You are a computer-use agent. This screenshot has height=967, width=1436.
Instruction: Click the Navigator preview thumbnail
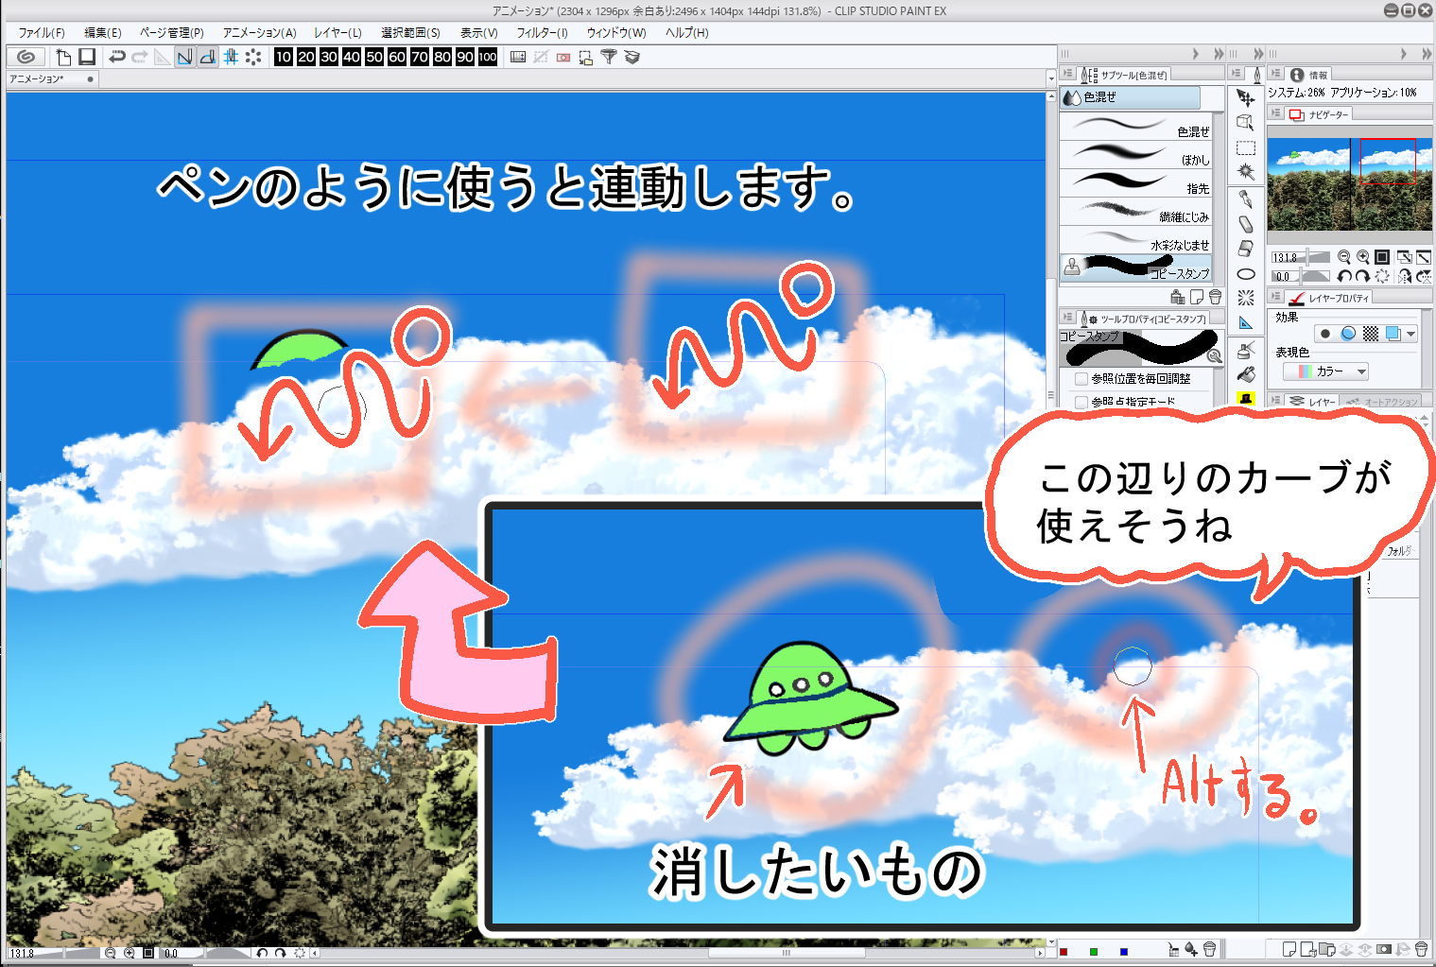click(x=1350, y=184)
